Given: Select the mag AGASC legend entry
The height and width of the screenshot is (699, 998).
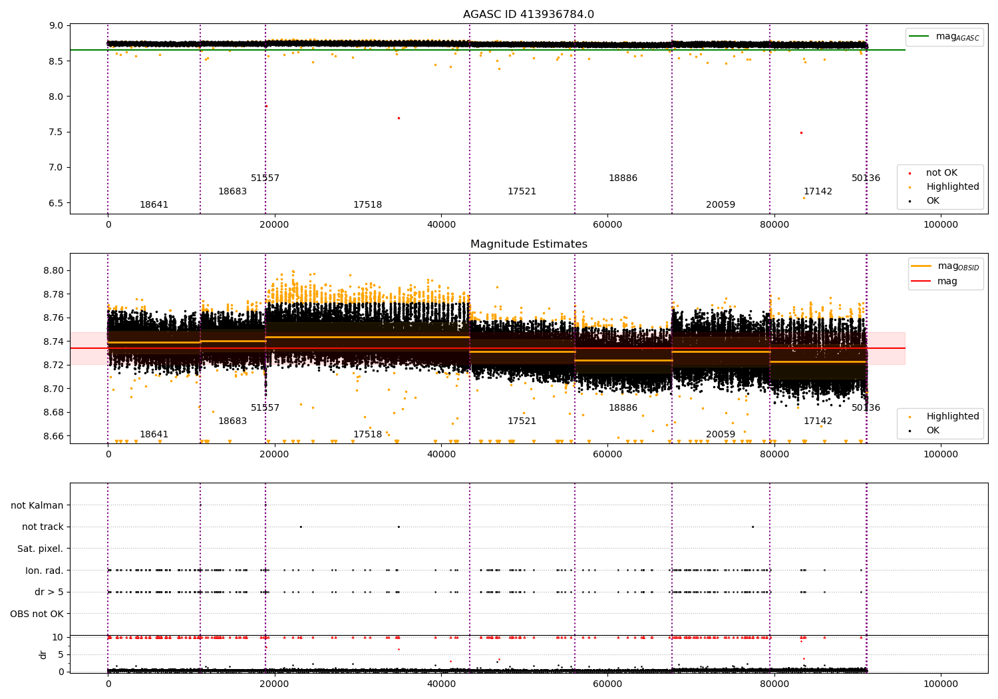Looking at the screenshot, I should tap(945, 37).
